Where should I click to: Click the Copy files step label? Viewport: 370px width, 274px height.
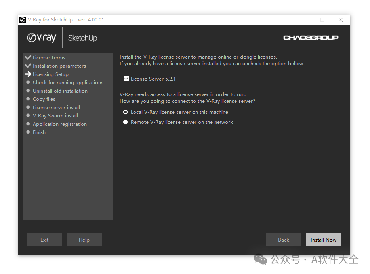(44, 99)
